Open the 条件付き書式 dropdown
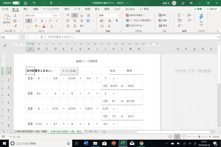The image size is (221, 147). point(137,15)
